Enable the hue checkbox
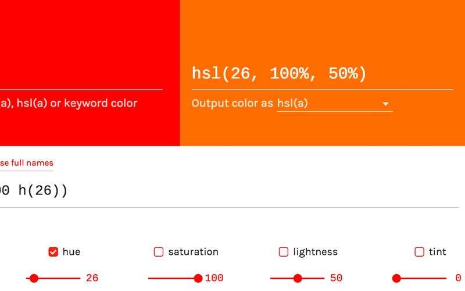Image resolution: width=465 pixels, height=291 pixels. tap(53, 252)
